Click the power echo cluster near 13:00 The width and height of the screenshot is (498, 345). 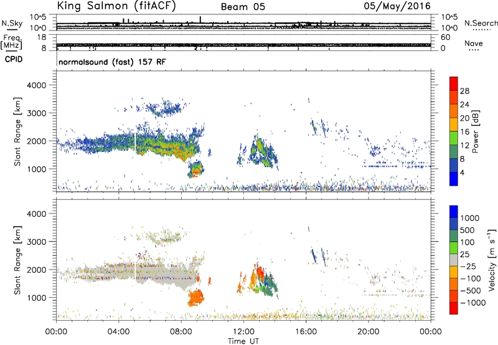click(262, 151)
